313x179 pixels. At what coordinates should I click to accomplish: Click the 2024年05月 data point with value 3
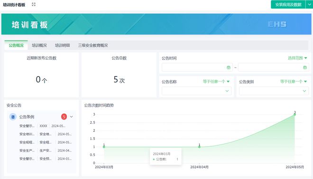[x=295, y=114]
